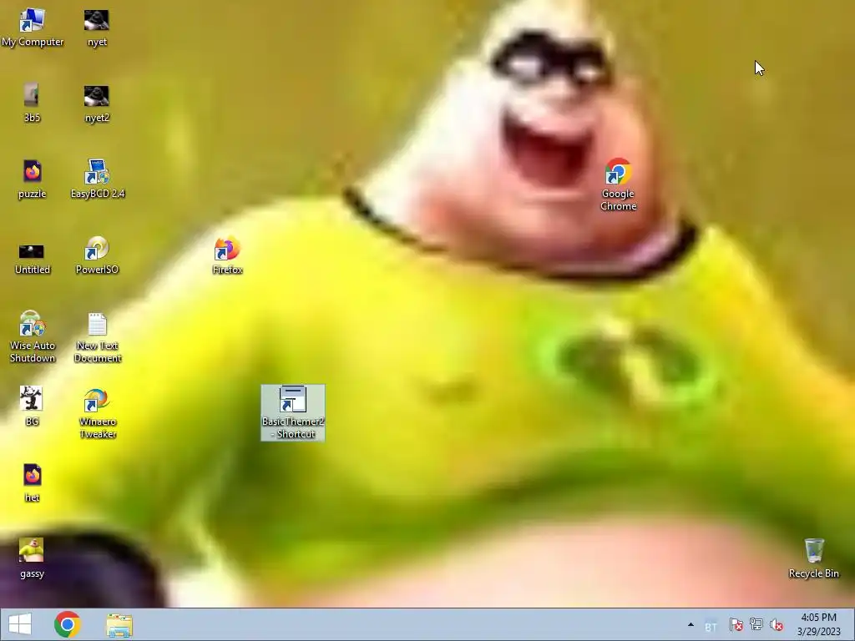Select the Google Chrome desktop shortcut
The image size is (855, 641).
[618, 184]
